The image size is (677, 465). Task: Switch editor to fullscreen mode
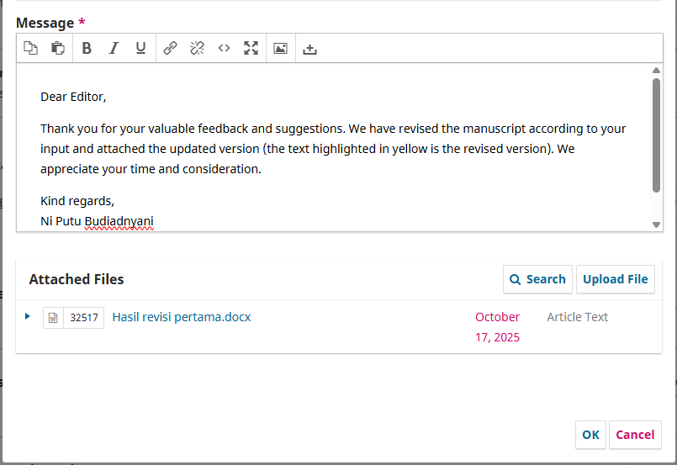coord(251,49)
